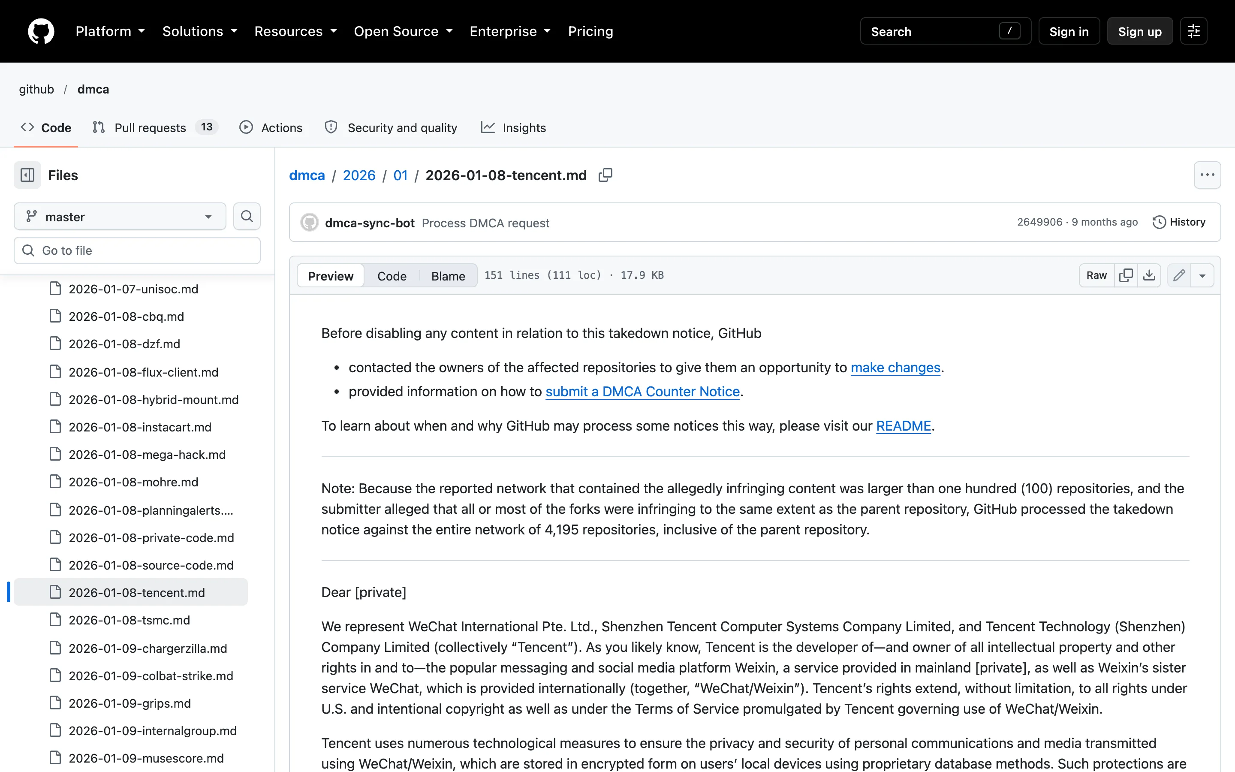The width and height of the screenshot is (1235, 772).
Task: Expand the Solutions menu
Action: click(x=200, y=31)
